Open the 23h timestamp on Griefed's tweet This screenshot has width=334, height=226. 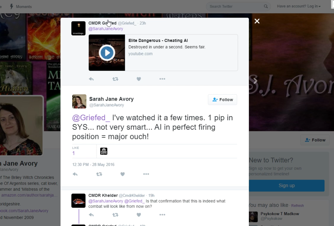pyautogui.click(x=143, y=23)
